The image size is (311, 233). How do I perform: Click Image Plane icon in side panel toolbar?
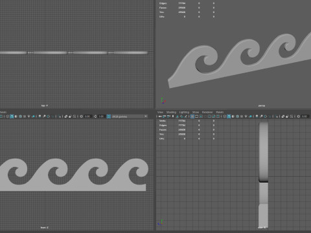pyautogui.click(x=177, y=116)
